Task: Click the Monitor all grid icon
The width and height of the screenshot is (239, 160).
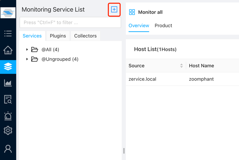Action: [x=132, y=12]
